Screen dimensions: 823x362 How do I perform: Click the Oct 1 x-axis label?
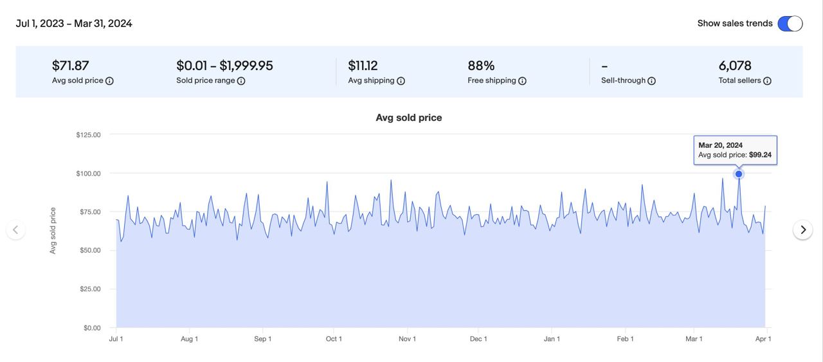pyautogui.click(x=334, y=339)
